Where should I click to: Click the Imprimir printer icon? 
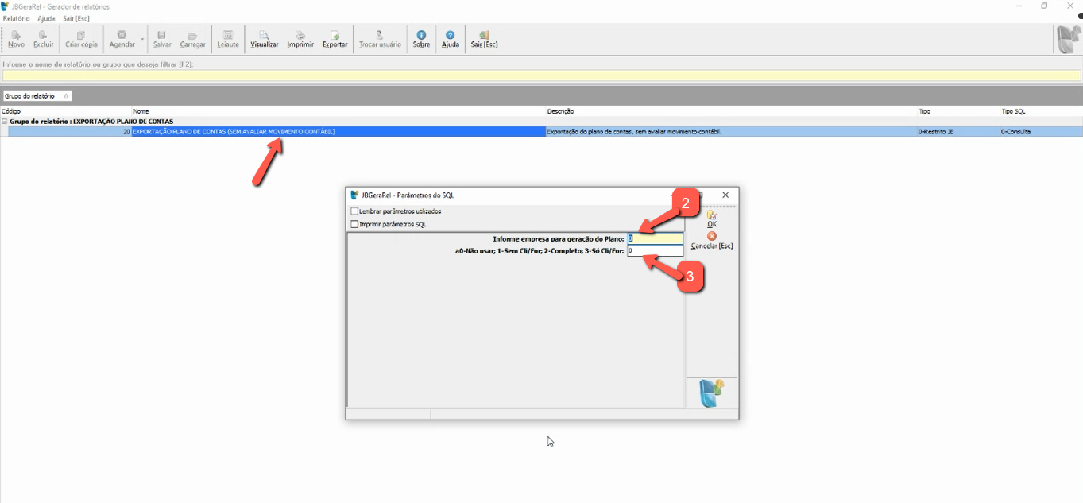click(300, 35)
